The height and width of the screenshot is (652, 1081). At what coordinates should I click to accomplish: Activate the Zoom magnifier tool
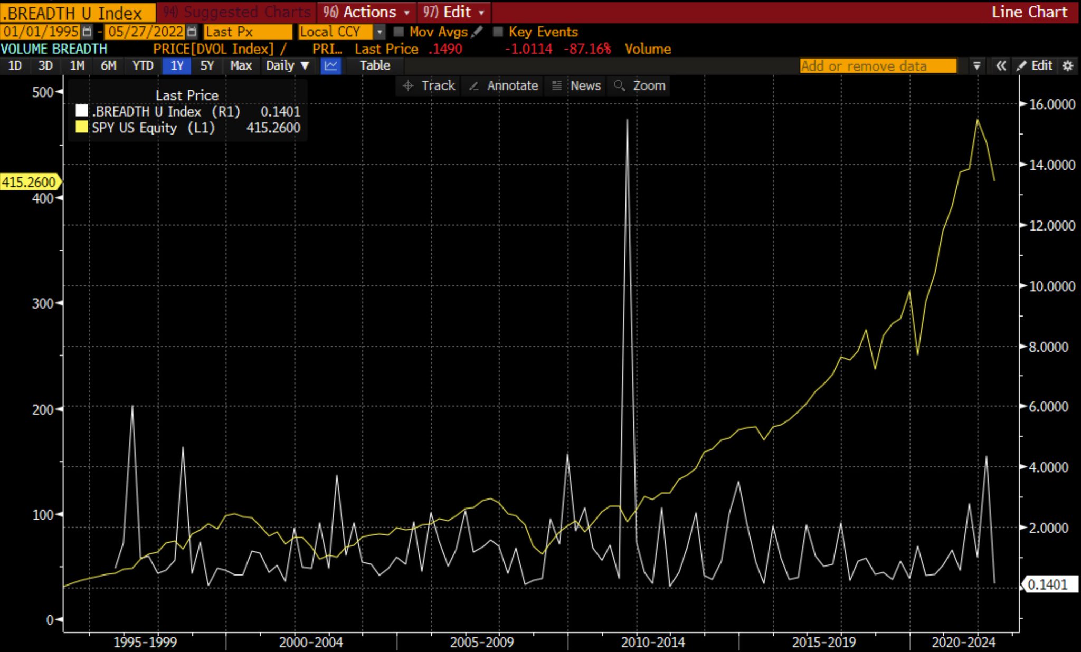point(640,85)
